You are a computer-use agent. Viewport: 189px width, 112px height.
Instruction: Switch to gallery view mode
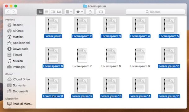(59, 12)
